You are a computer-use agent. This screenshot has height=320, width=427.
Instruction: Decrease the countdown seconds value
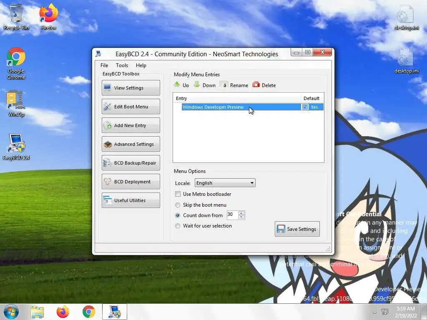(x=241, y=217)
